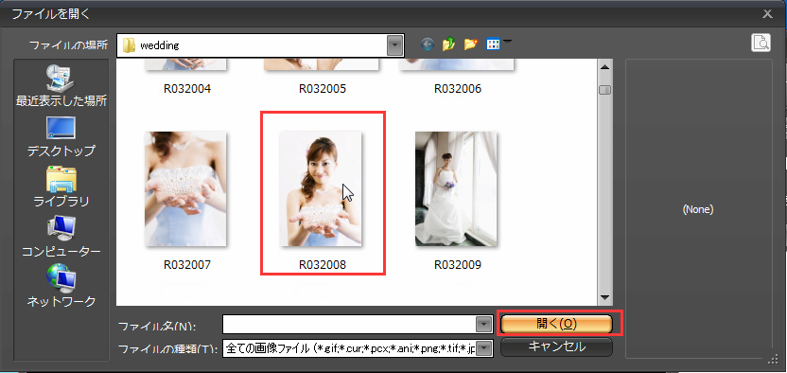Click inside the ファイル名 text field

point(349,326)
